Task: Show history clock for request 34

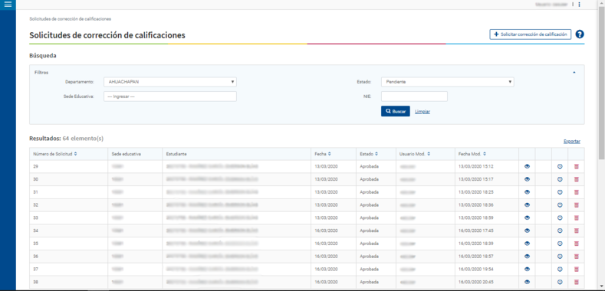Action: point(560,231)
